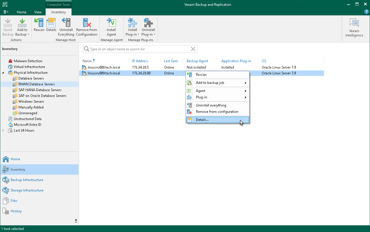Expand the Last 24 Hours node
Image resolution: width=370 pixels, height=232 pixels.
[x=3, y=130]
